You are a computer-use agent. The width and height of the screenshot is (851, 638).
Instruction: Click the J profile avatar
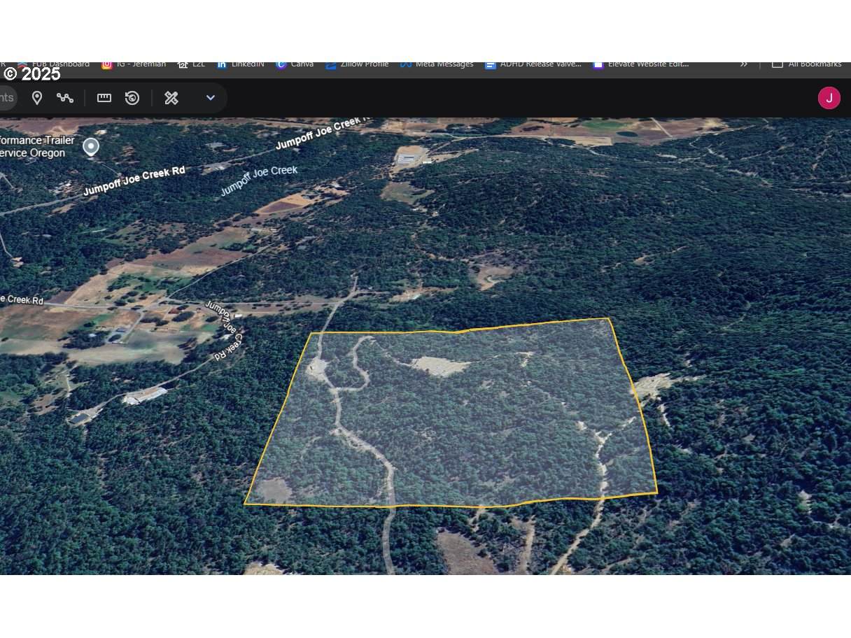point(829,98)
